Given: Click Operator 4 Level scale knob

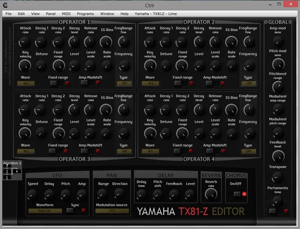Looking at the screenshot, I should click(x=215, y=133).
